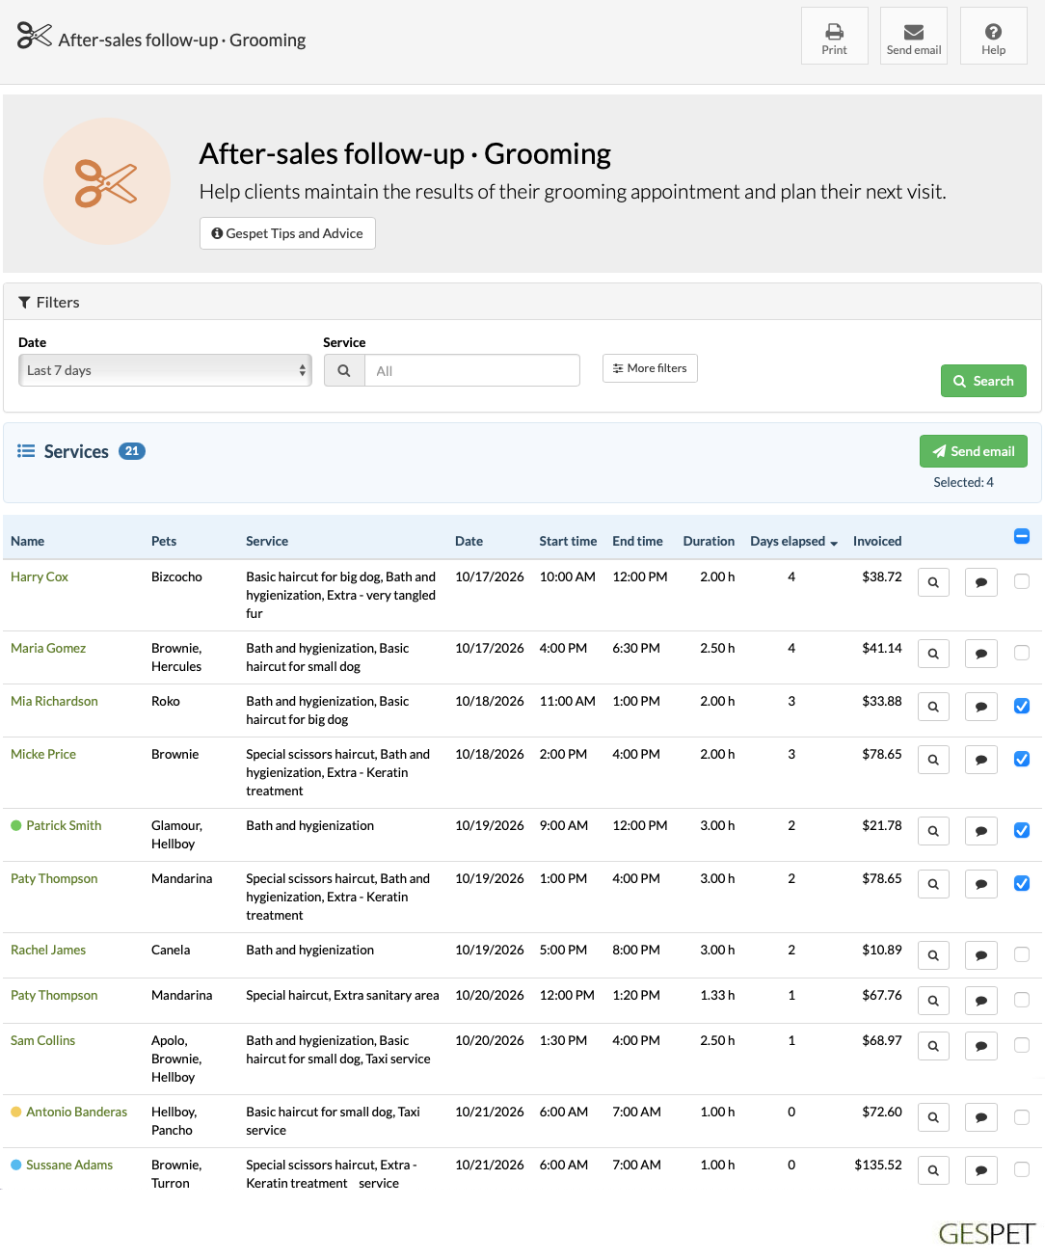Check the Rachel James row checkbox
Viewport: 1045px width, 1260px height.
[x=1022, y=954]
